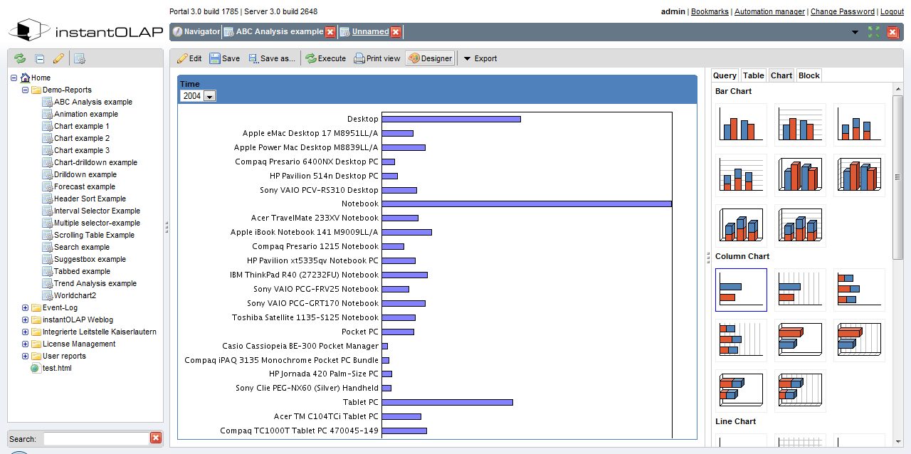Select the 3D stacked bar chart type
911x454 pixels.
[x=741, y=226]
